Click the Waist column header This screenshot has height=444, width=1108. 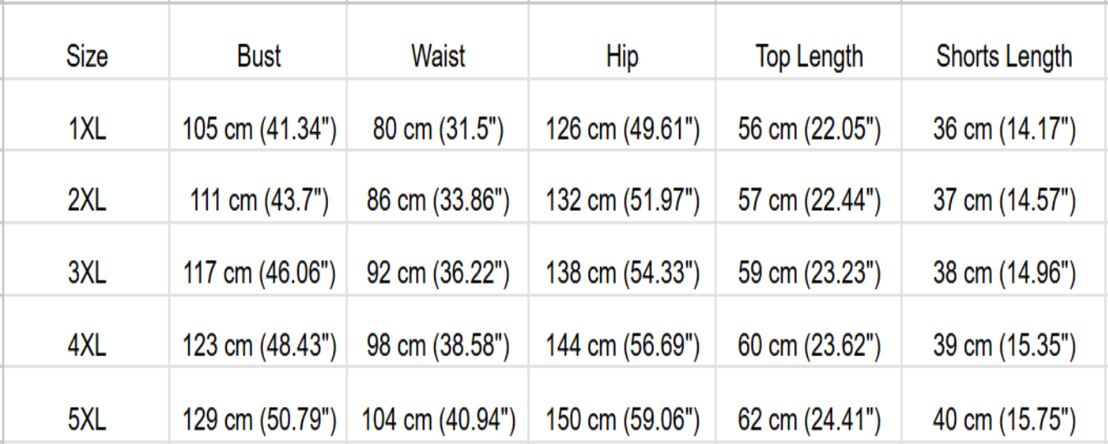point(438,57)
